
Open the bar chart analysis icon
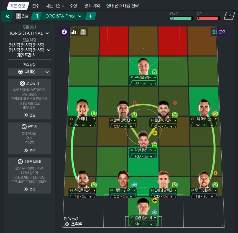click(x=74, y=32)
